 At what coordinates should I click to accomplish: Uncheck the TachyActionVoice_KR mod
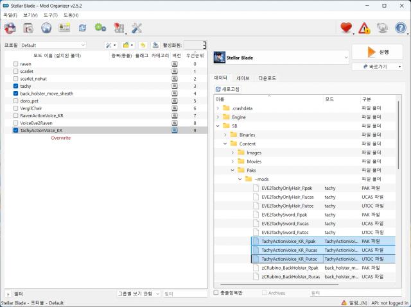click(x=15, y=130)
